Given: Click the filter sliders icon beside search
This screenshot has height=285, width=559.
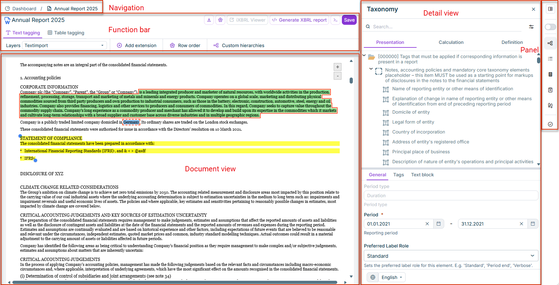Looking at the screenshot, I should pos(531,27).
